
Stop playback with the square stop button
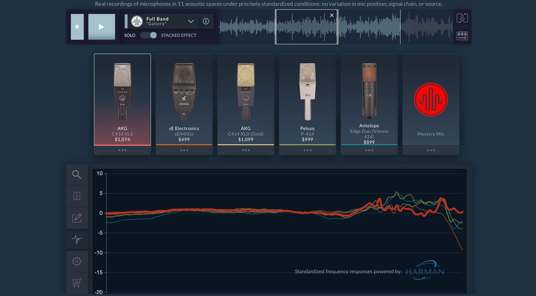tap(77, 27)
